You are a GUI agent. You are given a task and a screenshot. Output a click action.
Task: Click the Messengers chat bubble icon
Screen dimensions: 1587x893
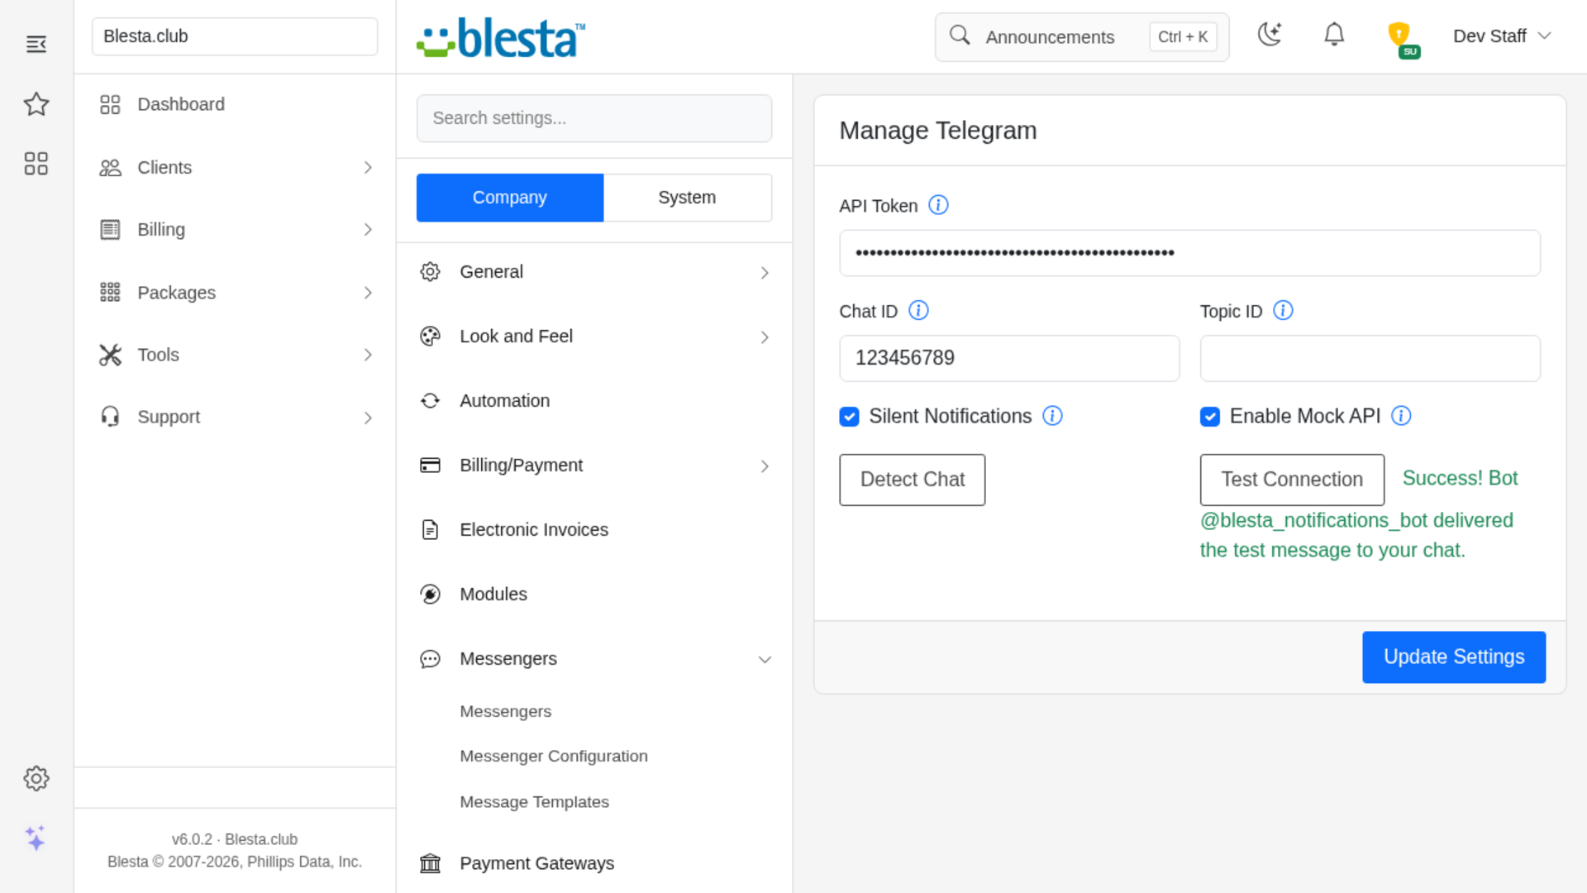[x=430, y=659]
